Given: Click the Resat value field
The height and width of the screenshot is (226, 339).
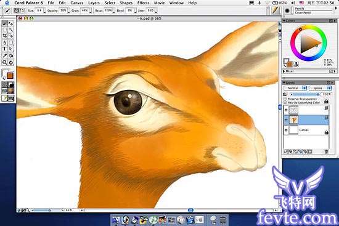Looking at the screenshot, I should pos(108,10).
